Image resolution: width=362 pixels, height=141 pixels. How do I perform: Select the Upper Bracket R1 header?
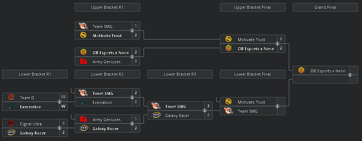point(107,7)
